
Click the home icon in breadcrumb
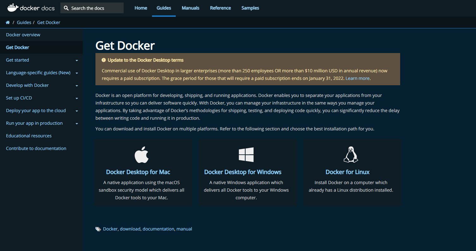[8, 22]
